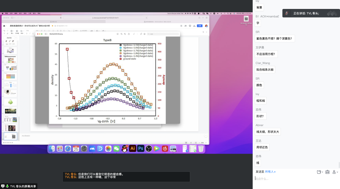Image resolution: width=340 pixels, height=189 pixels.
Task: Open System Preferences gear in dock
Action: tap(84, 149)
